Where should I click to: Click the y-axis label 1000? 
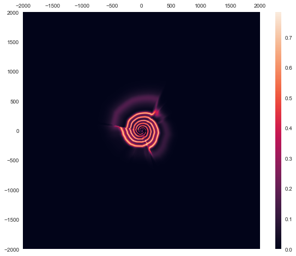(x=13, y=72)
